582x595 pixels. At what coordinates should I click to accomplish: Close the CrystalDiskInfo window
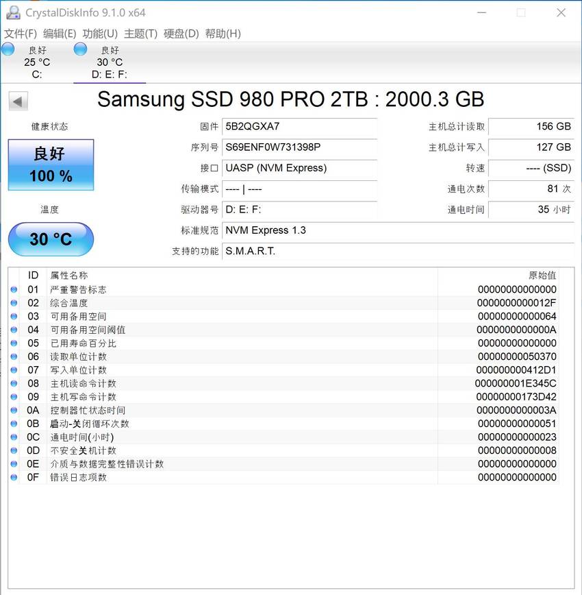pyautogui.click(x=561, y=12)
